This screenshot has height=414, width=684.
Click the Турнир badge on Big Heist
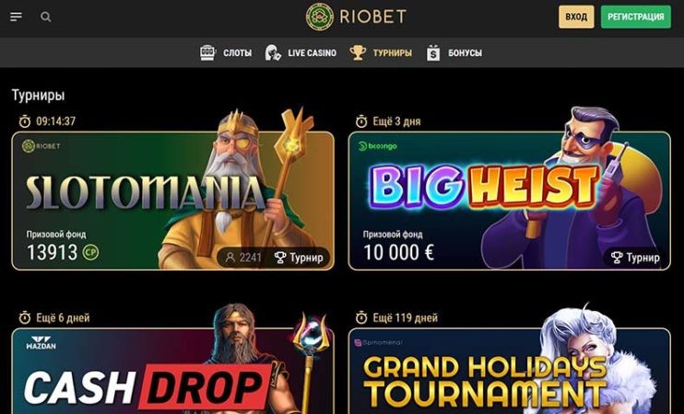[x=635, y=258]
